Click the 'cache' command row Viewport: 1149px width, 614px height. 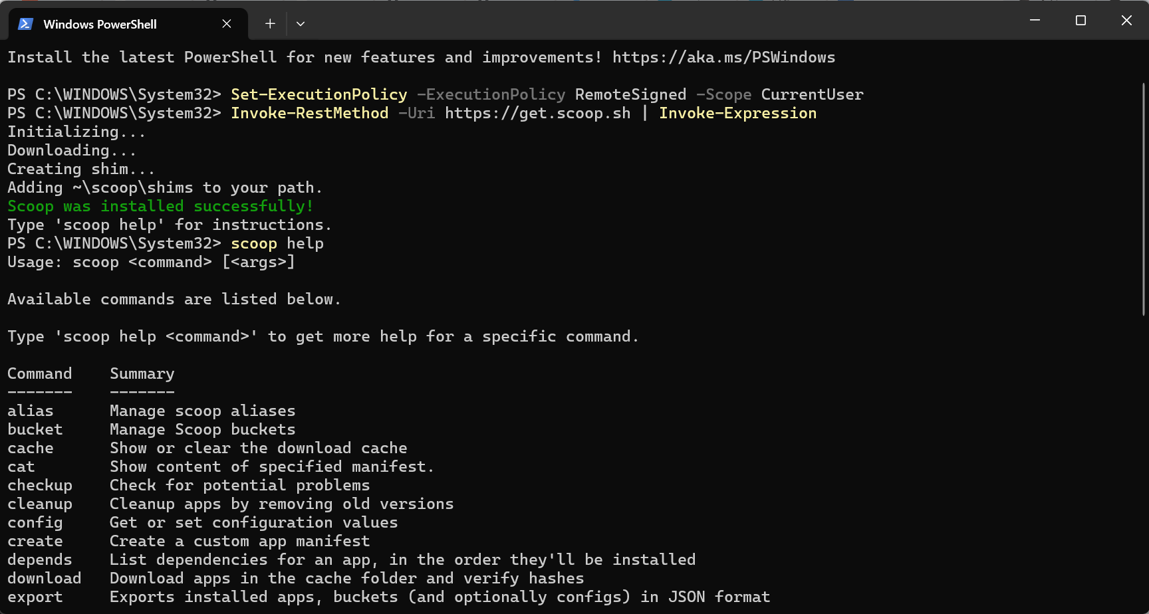tap(207, 448)
